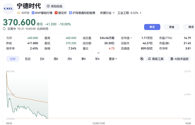The width and height of the screenshot is (195, 125).
Task: Click the end of intraday price line
Action: (x=48, y=118)
